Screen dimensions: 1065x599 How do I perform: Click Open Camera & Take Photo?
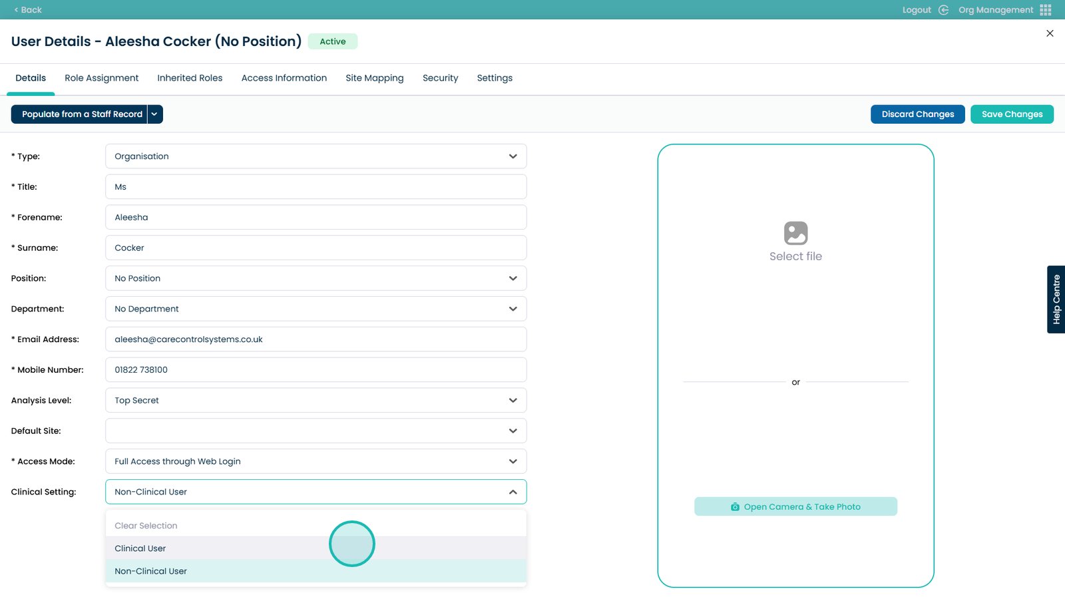(x=795, y=506)
